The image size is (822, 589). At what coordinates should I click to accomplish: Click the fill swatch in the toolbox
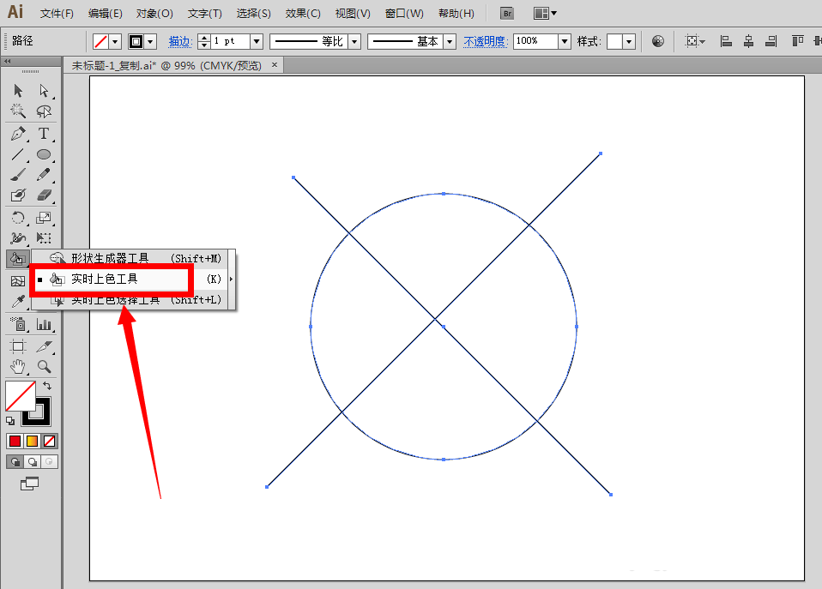(21, 396)
